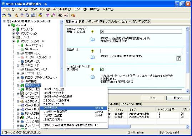Click the lightbulb icon beside 共有スレッドプールモデル使用

pos(92,69)
